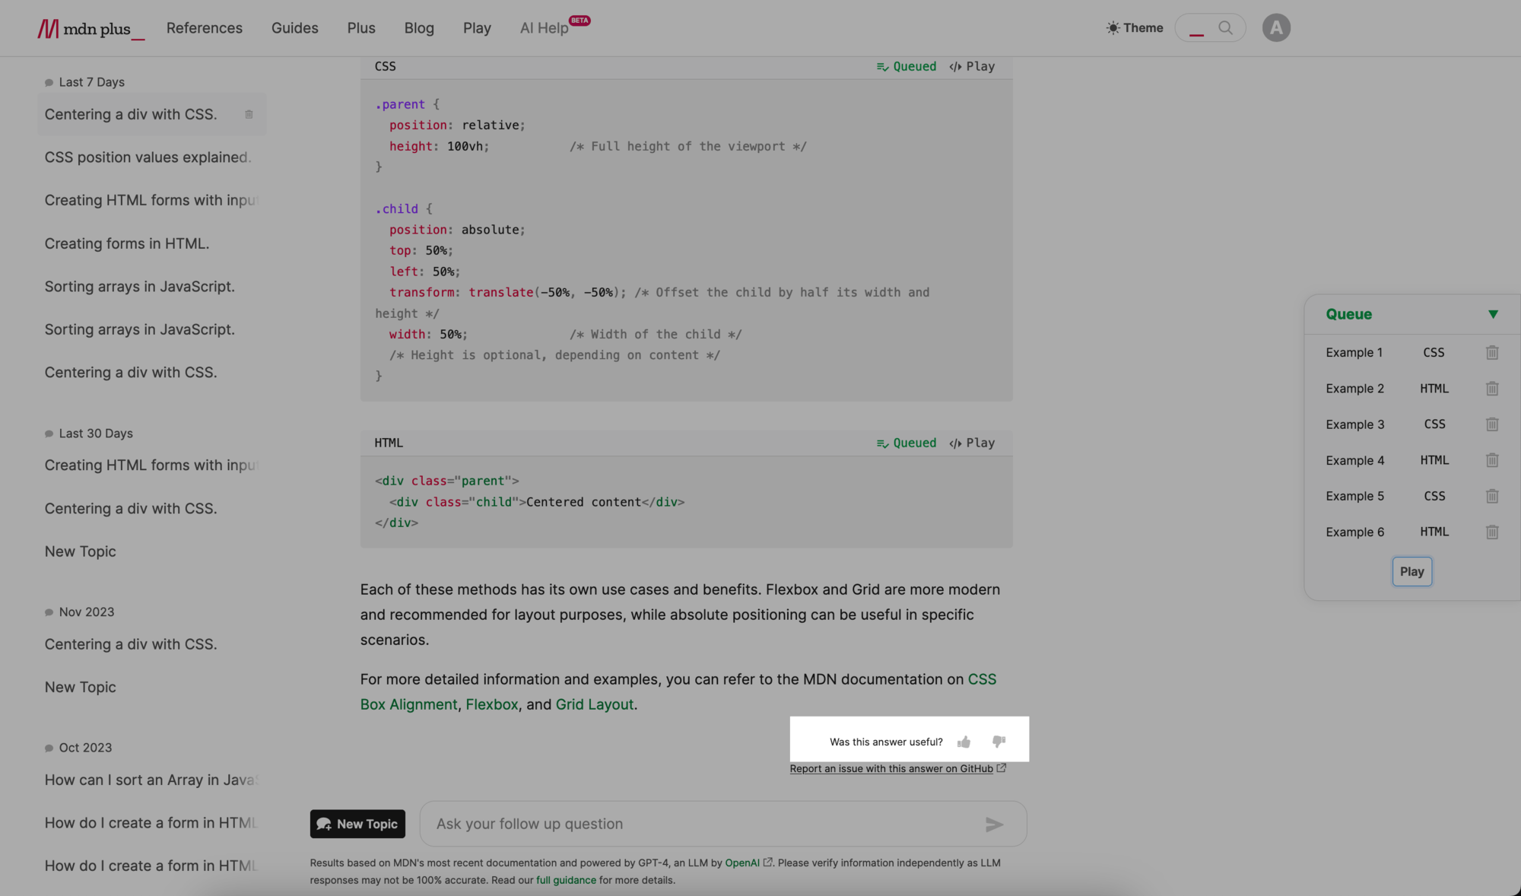The width and height of the screenshot is (1521, 896).
Task: Open the Guides navigation menu
Action: (x=294, y=28)
